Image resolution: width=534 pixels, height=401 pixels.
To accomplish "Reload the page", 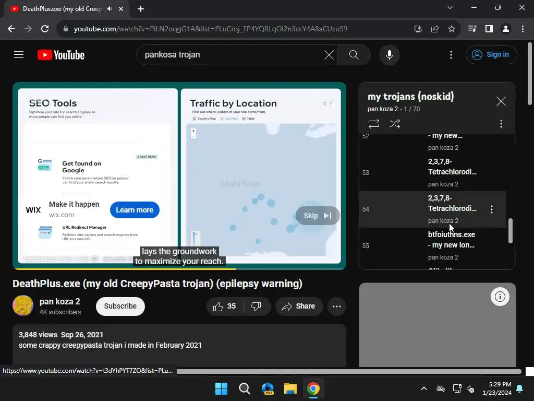I will pyautogui.click(x=45, y=29).
